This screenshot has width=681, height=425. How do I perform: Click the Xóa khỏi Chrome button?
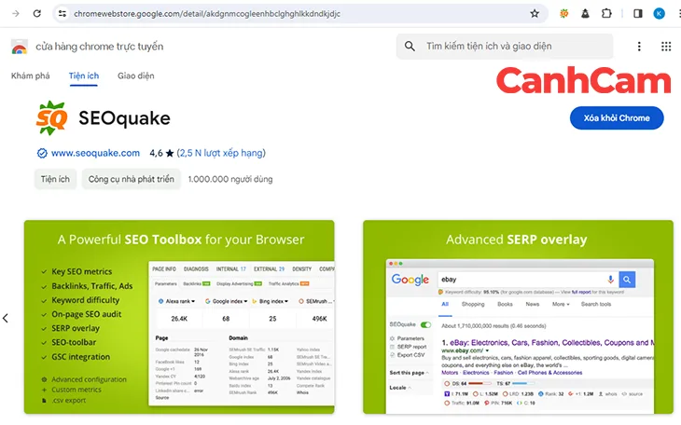click(617, 118)
